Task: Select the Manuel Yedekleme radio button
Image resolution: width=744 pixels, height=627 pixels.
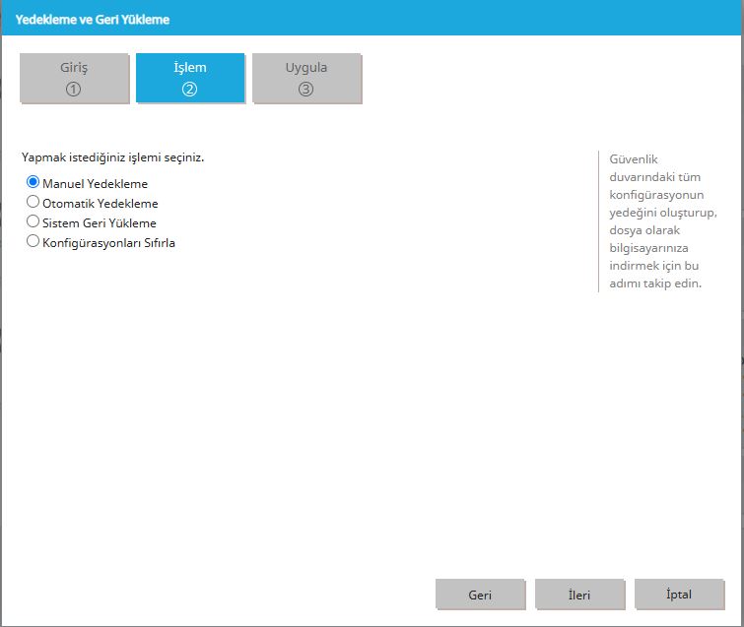Action: [33, 182]
